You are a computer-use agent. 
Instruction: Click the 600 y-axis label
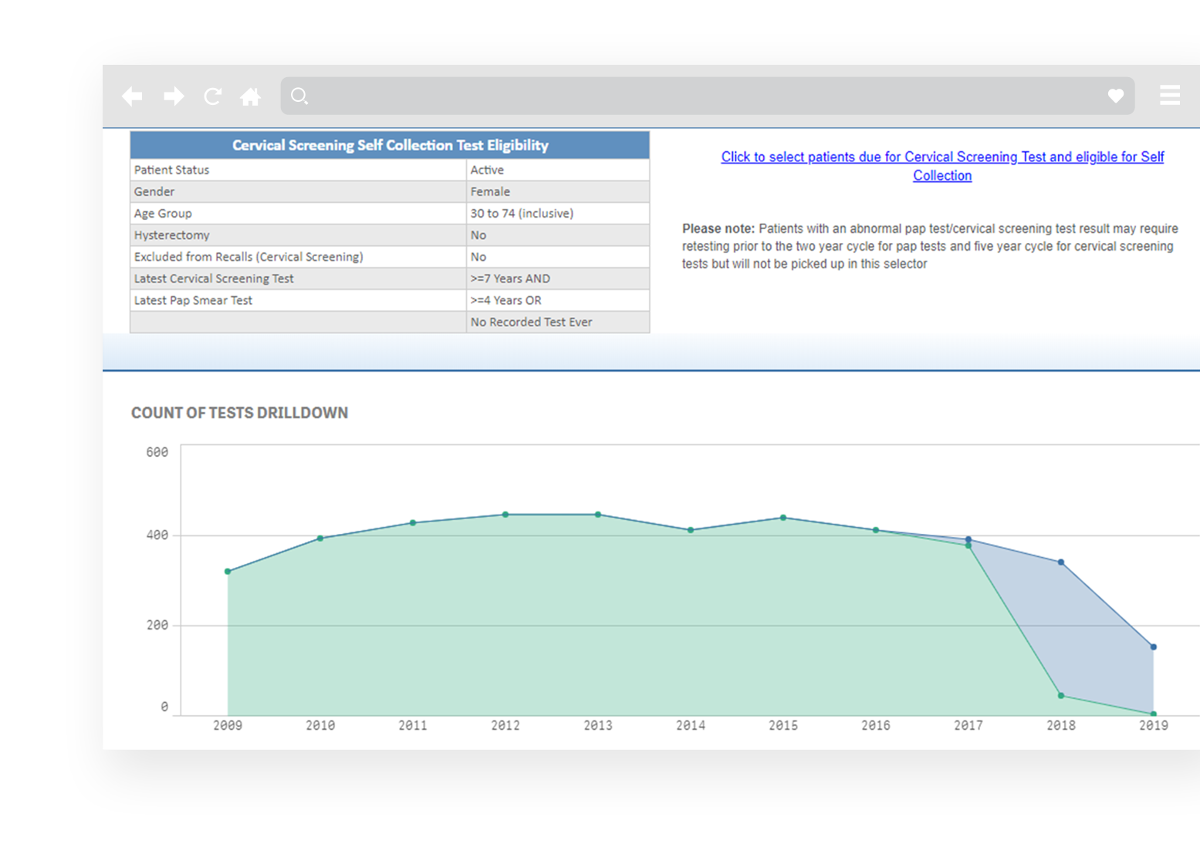click(157, 452)
